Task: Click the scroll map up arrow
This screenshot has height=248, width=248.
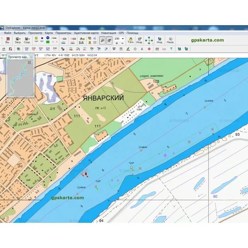Action: pos(149,38)
